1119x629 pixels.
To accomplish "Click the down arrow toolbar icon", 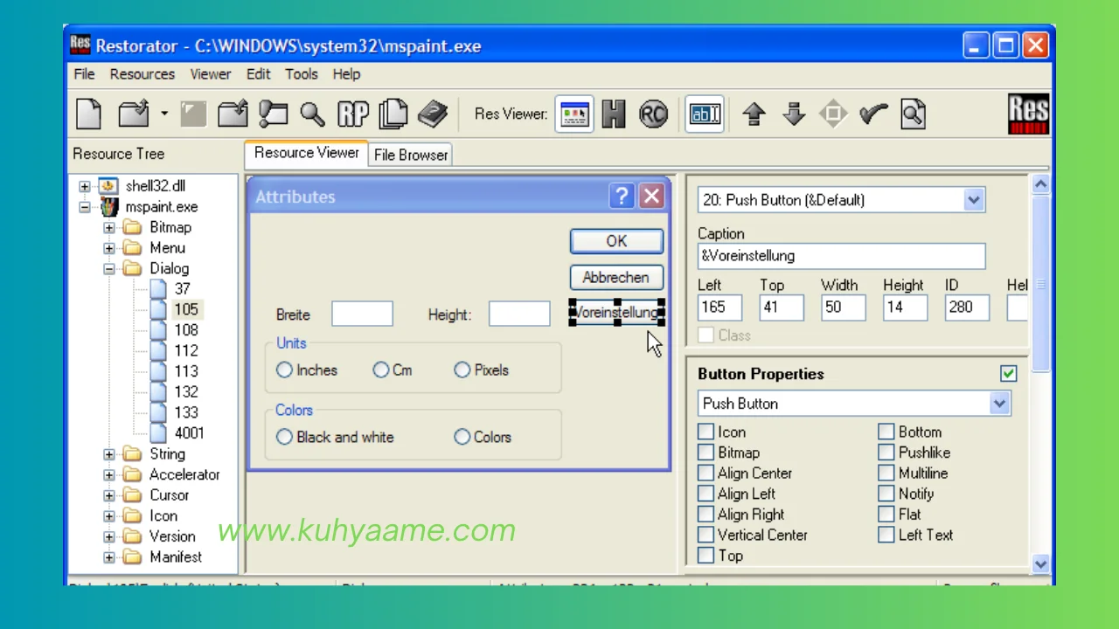I will [794, 114].
